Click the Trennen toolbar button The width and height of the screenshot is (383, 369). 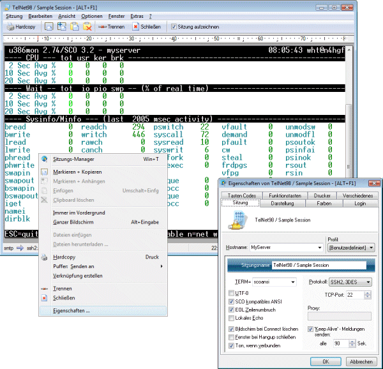[x=111, y=27]
